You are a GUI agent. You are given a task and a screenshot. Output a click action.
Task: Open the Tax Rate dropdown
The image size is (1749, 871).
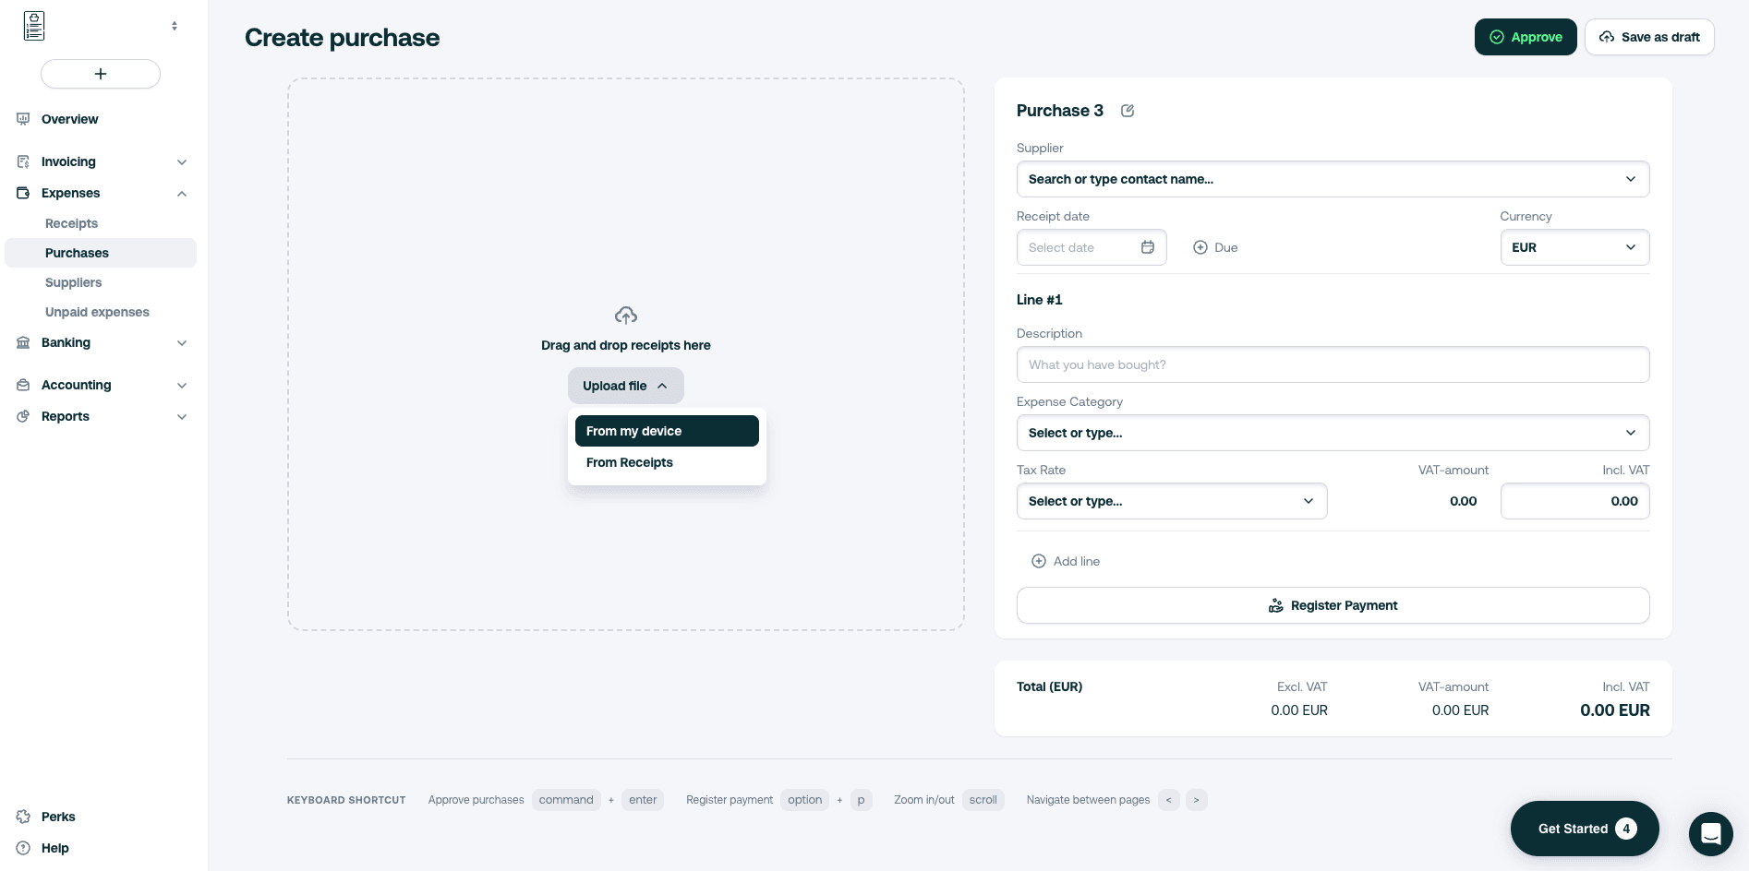pos(1172,501)
